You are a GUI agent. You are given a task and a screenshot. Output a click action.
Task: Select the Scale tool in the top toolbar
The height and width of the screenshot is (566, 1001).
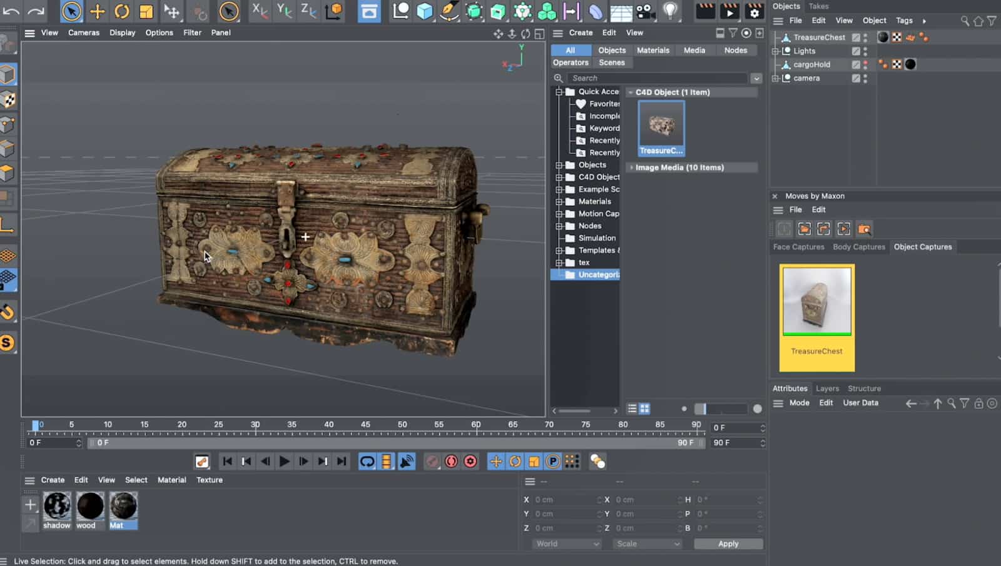tap(146, 11)
